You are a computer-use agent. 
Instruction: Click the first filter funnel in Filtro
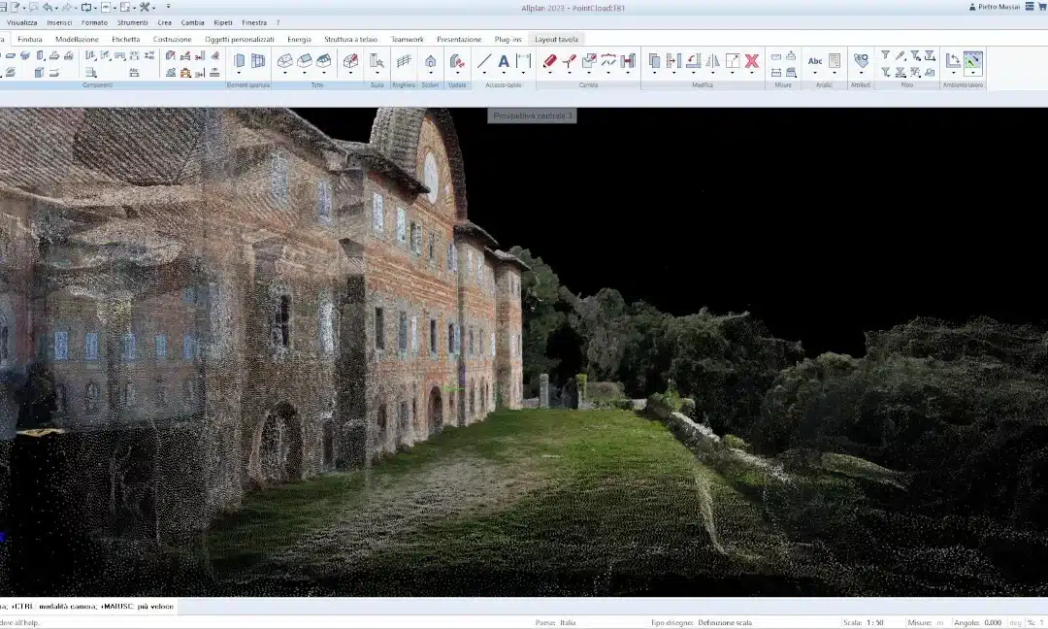885,55
